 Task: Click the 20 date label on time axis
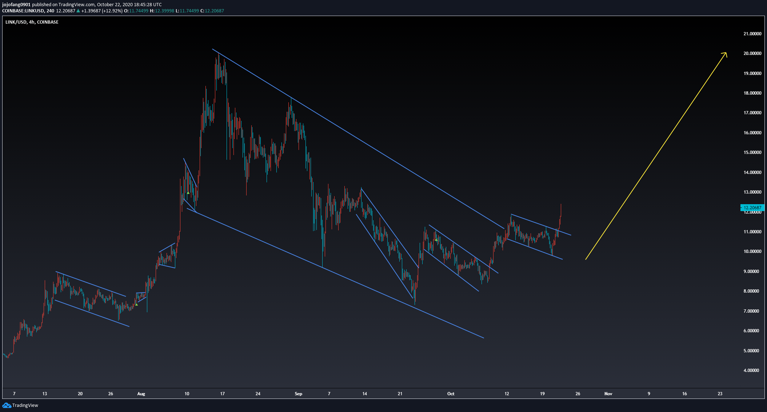pos(80,394)
